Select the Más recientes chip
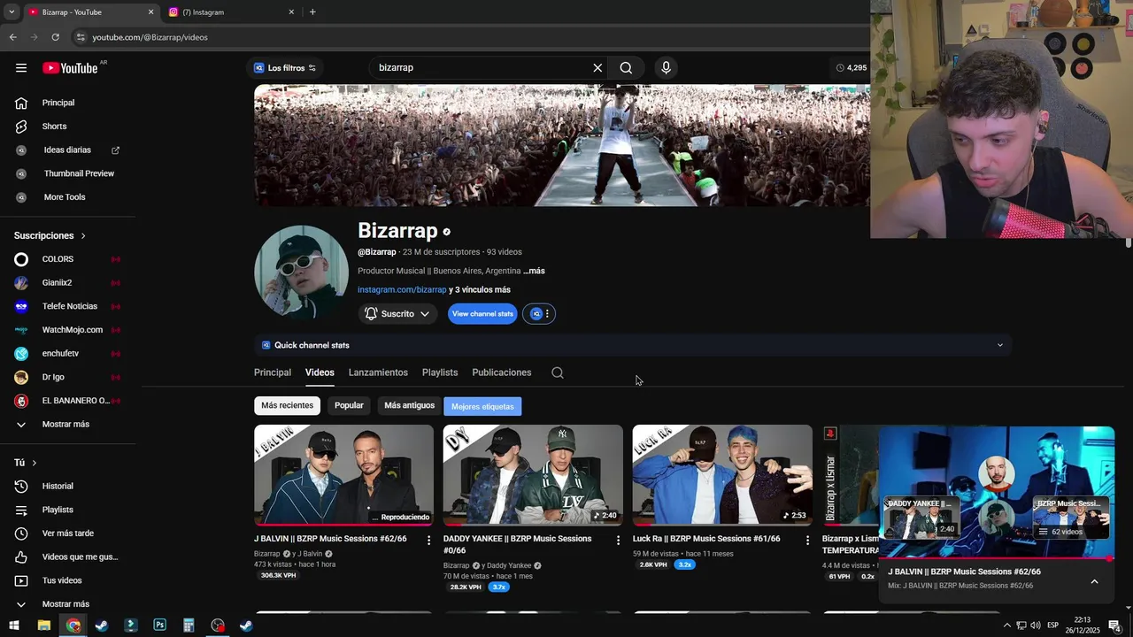 [x=287, y=405]
